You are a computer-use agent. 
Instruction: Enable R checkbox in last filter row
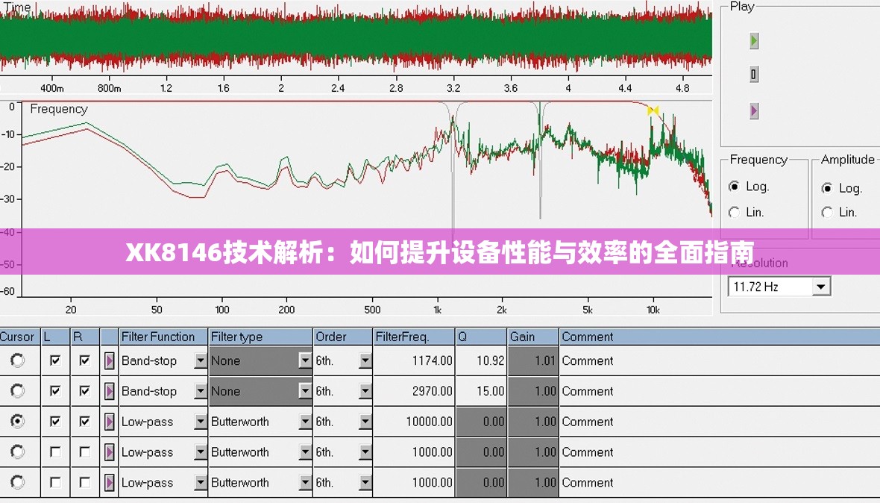coord(85,481)
